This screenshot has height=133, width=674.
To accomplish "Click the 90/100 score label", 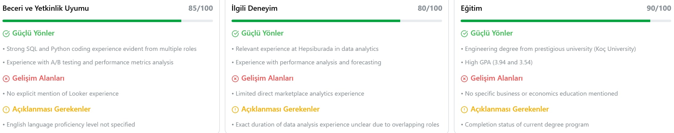I will (659, 8).
